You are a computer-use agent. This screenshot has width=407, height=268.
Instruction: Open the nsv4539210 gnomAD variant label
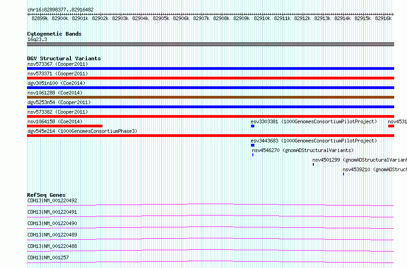(x=375, y=169)
